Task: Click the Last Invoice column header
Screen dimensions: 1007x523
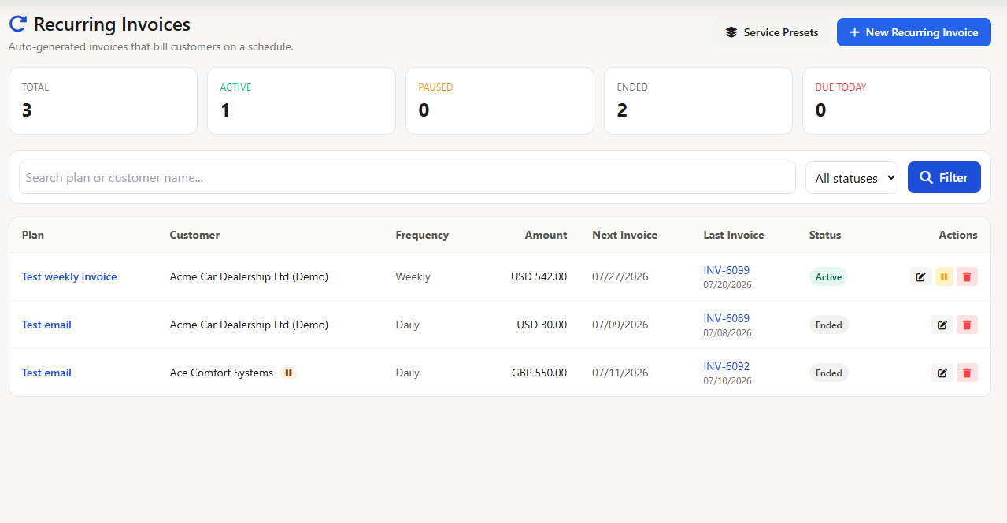Action: [734, 235]
